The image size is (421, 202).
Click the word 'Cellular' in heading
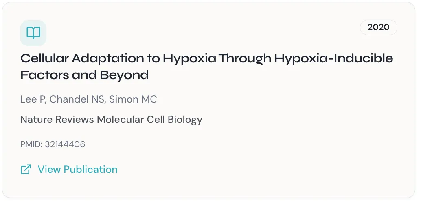click(x=44, y=59)
